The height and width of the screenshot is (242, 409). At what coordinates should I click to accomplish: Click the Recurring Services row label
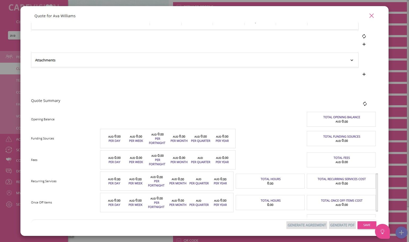click(44, 181)
